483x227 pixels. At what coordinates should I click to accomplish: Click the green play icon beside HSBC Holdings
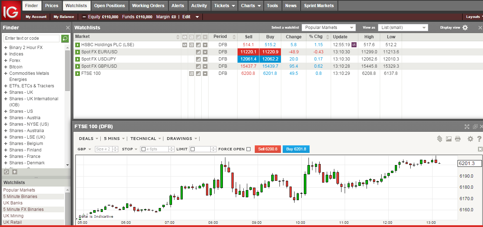tap(77, 45)
